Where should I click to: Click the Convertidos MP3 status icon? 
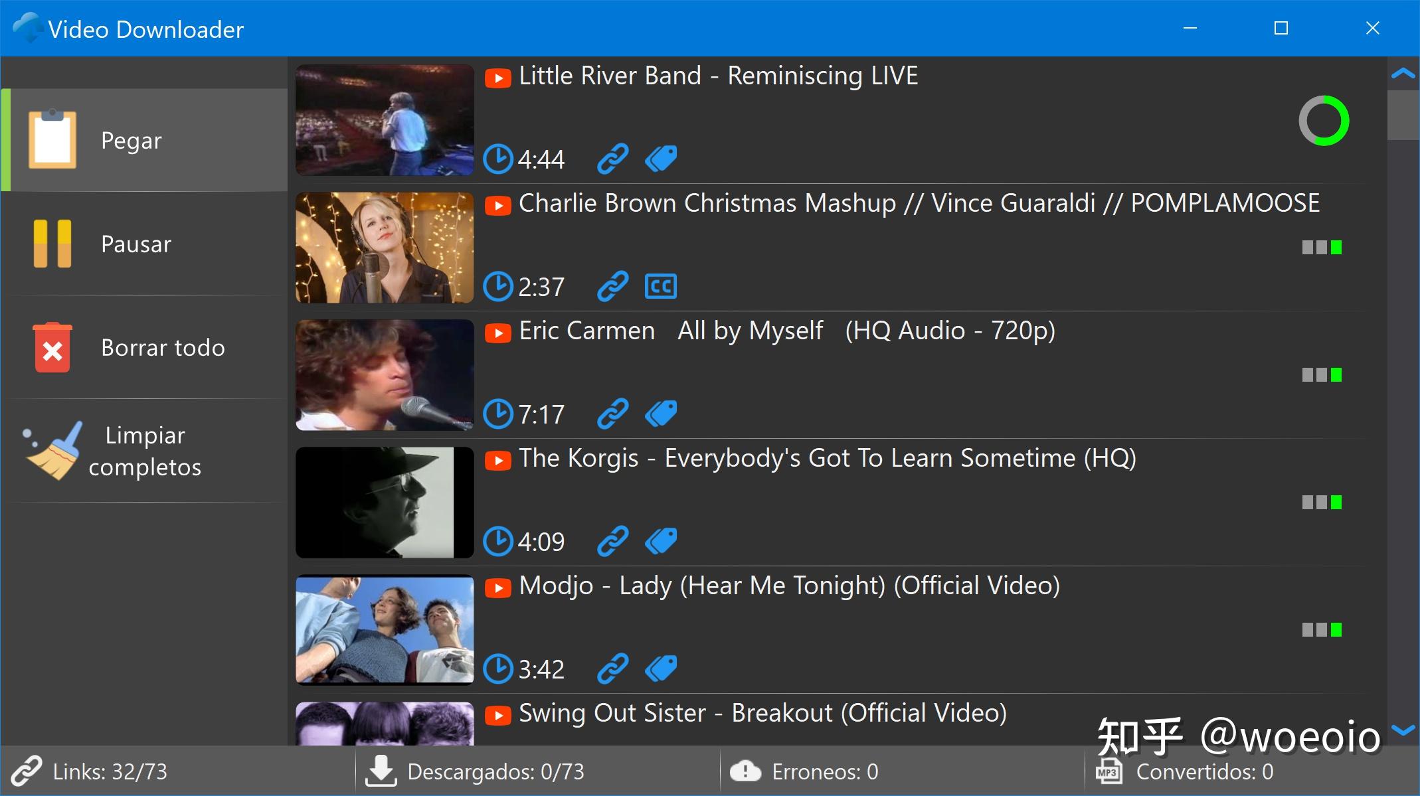[1108, 772]
